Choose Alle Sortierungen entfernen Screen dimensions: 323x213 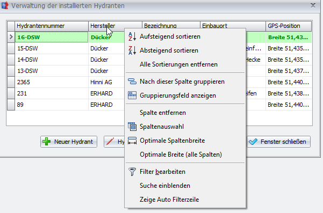click(x=178, y=64)
